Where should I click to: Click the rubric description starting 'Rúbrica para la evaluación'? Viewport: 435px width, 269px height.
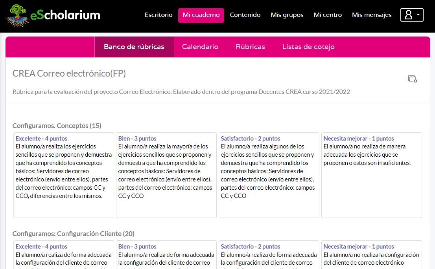coord(181,92)
